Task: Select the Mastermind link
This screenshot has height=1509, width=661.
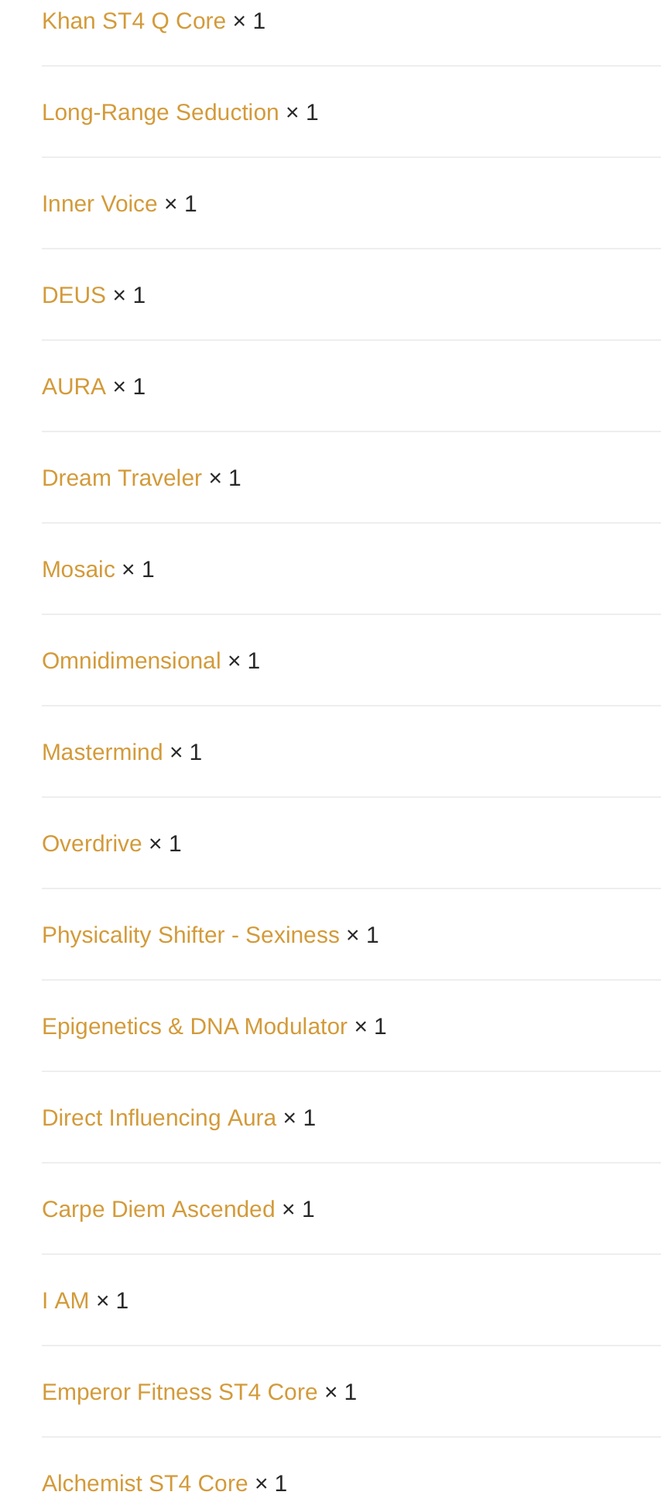Action: coord(102,752)
